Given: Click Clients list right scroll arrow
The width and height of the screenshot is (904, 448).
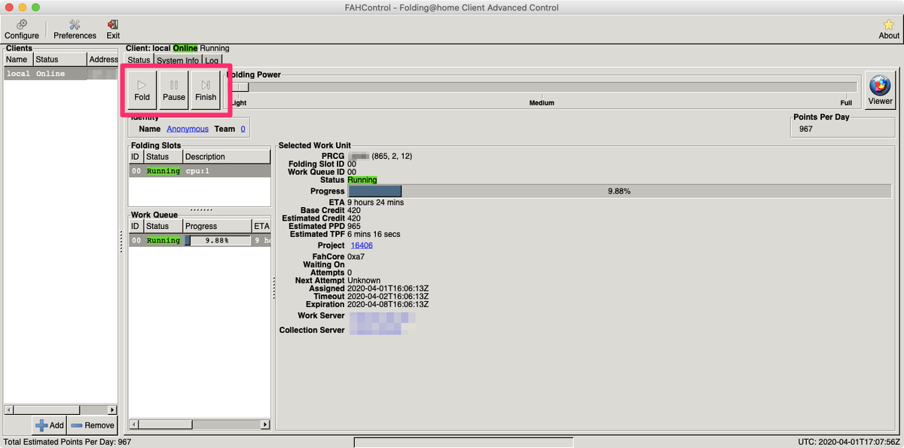Looking at the screenshot, I should (x=112, y=410).
